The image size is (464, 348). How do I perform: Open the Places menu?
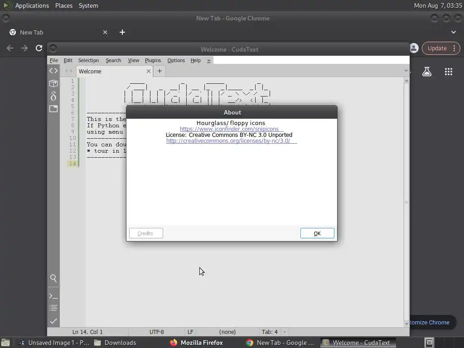pyautogui.click(x=63, y=5)
